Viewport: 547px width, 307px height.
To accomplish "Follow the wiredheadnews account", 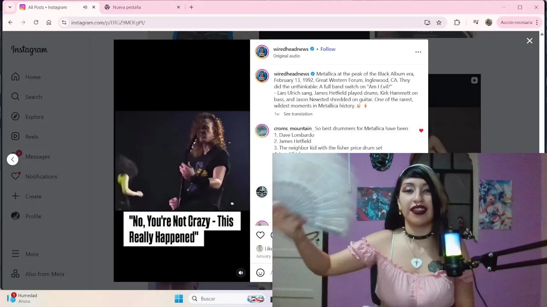I will pos(328,49).
